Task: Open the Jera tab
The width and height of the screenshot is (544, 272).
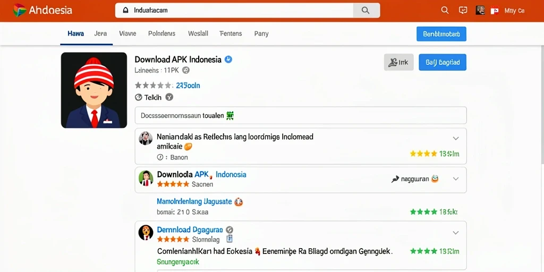Action: tap(100, 33)
